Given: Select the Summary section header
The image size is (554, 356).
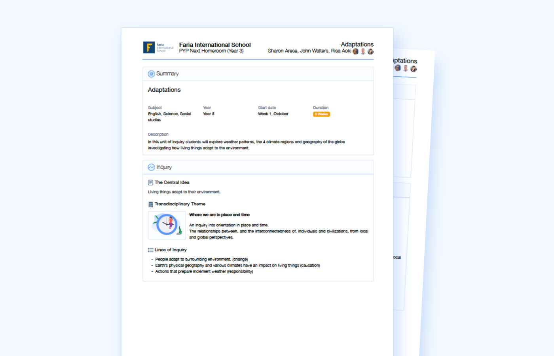Looking at the screenshot, I should (x=258, y=74).
